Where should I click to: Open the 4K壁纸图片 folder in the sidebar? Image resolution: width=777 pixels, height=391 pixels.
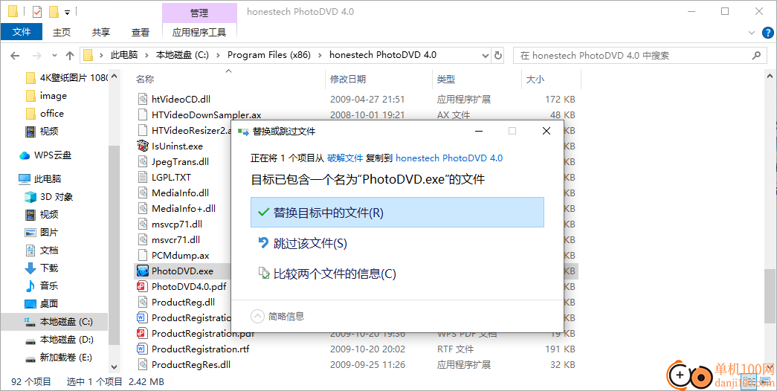click(74, 78)
